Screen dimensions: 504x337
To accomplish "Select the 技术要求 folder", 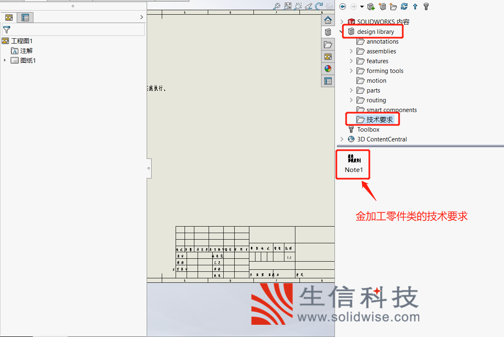I will tap(380, 120).
